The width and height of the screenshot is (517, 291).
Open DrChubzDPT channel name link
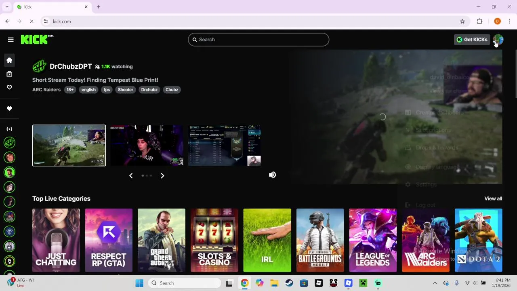coord(71,66)
